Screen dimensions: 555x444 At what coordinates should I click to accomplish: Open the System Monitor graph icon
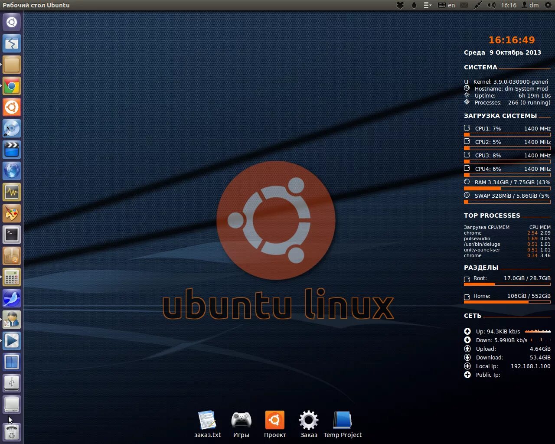click(12, 192)
